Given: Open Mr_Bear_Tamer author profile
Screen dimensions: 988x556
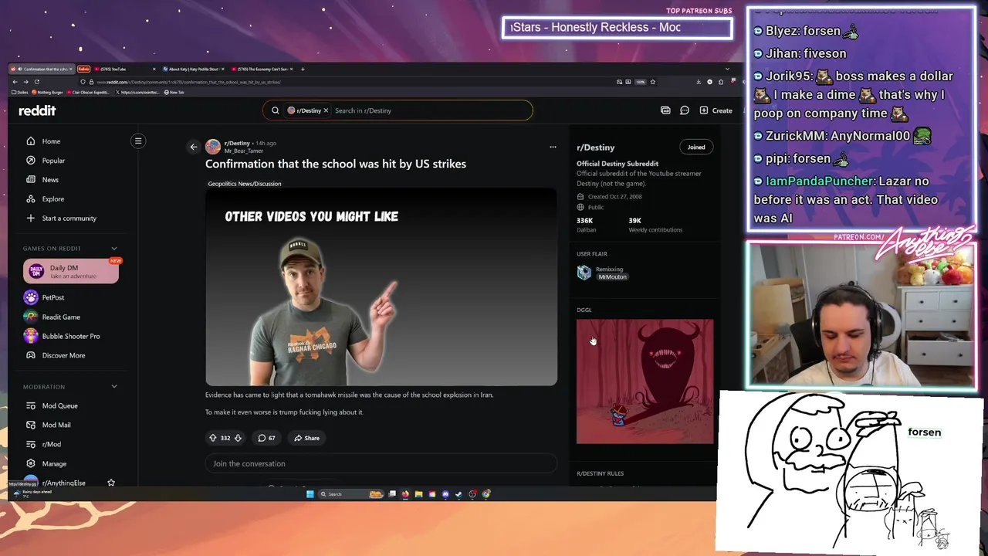Looking at the screenshot, I should [243, 151].
